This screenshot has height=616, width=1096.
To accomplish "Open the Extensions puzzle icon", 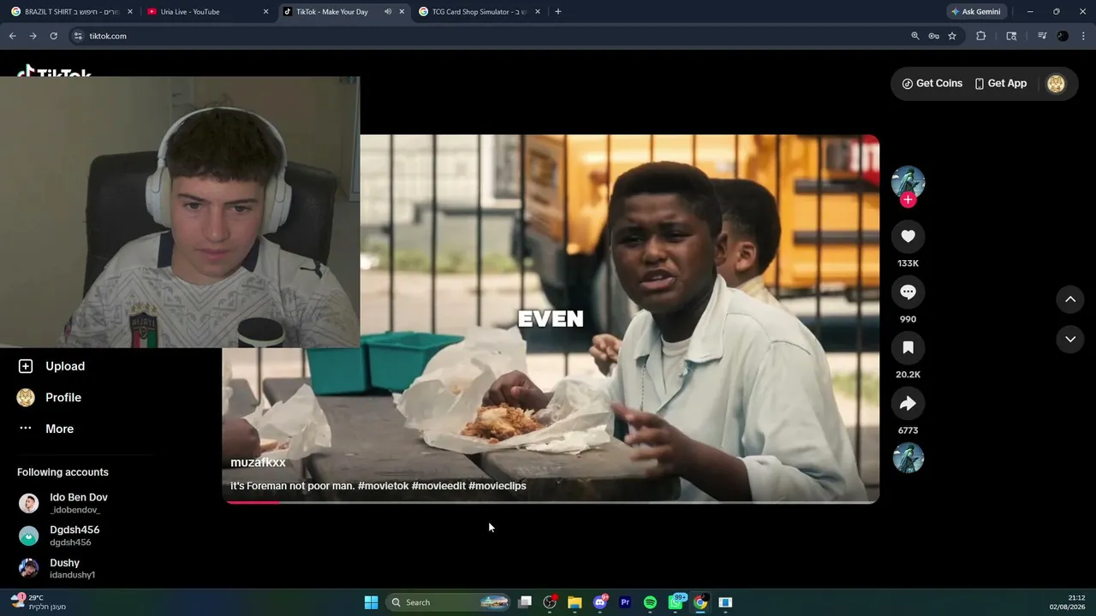I will coord(981,36).
